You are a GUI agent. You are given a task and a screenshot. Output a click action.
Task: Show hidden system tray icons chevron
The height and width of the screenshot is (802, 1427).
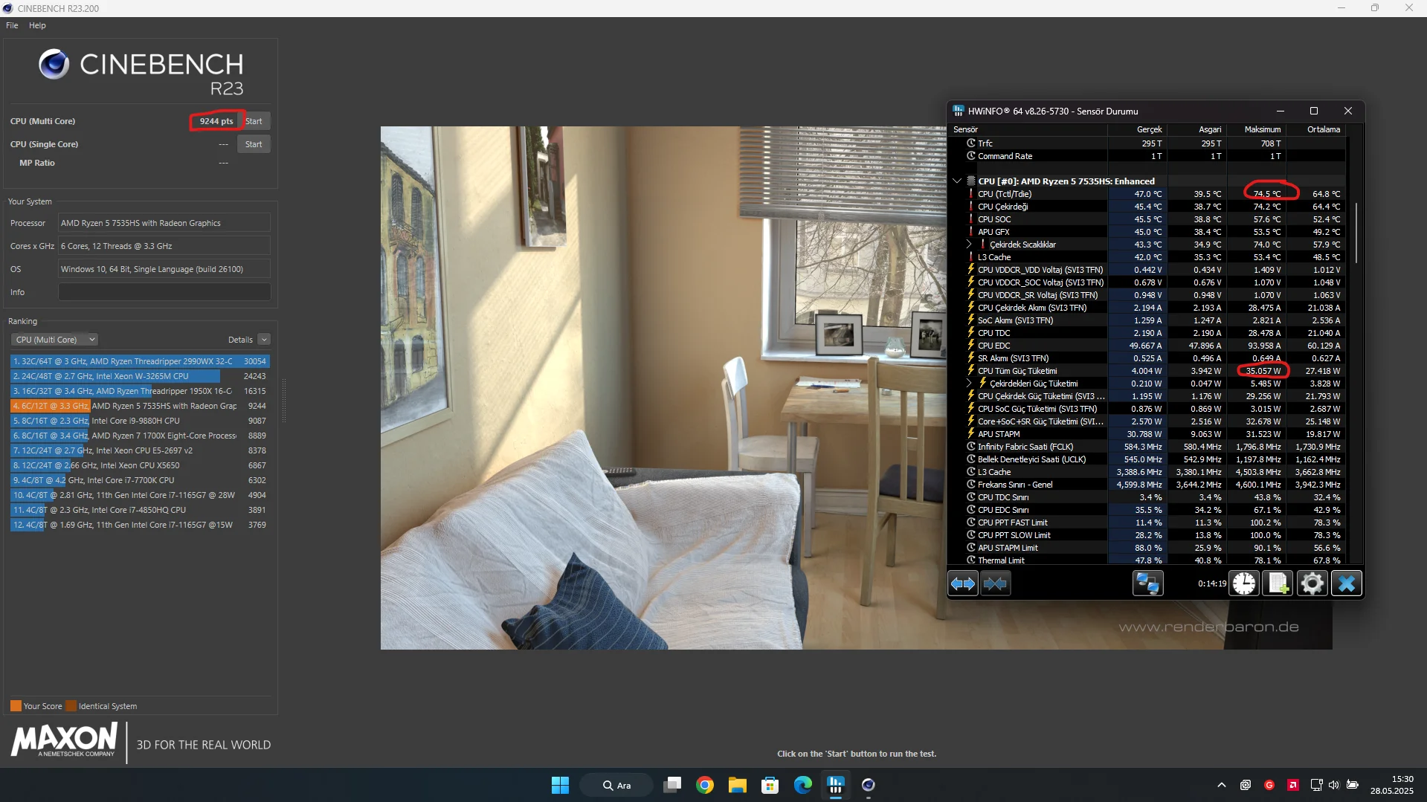tap(1221, 785)
